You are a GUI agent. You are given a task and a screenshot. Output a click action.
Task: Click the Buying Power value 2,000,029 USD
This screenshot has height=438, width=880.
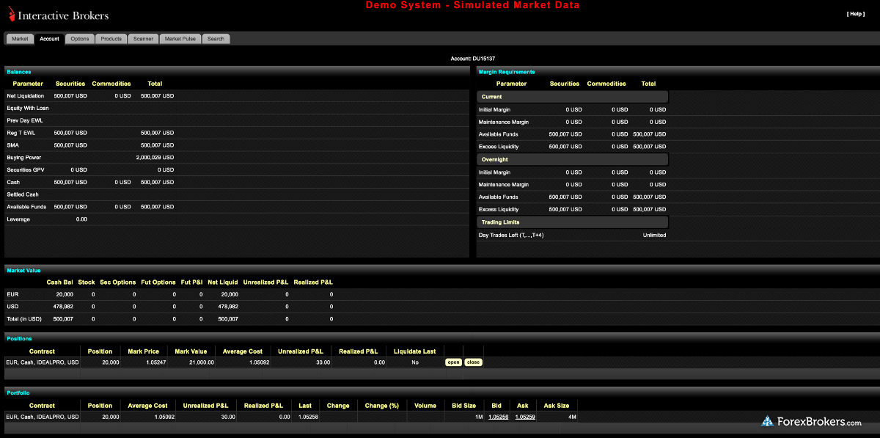(155, 158)
